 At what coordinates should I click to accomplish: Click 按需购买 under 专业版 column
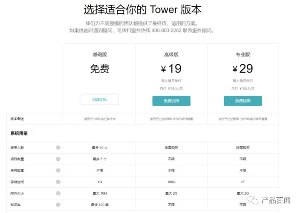pyautogui.click(x=243, y=147)
